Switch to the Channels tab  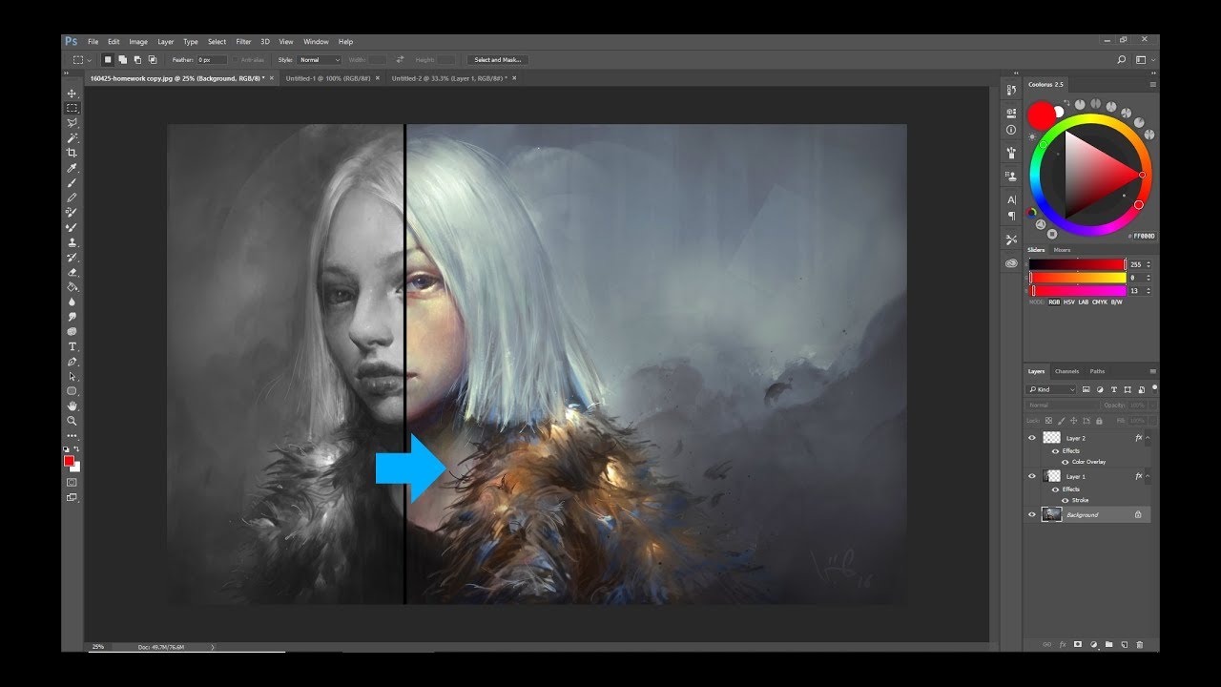coord(1066,371)
